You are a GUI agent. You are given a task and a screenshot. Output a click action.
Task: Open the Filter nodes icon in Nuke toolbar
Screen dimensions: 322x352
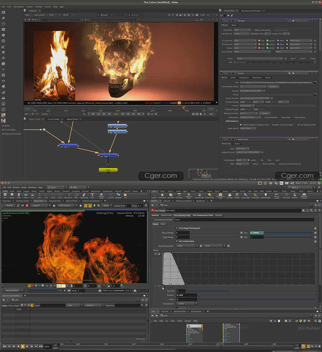3,41
